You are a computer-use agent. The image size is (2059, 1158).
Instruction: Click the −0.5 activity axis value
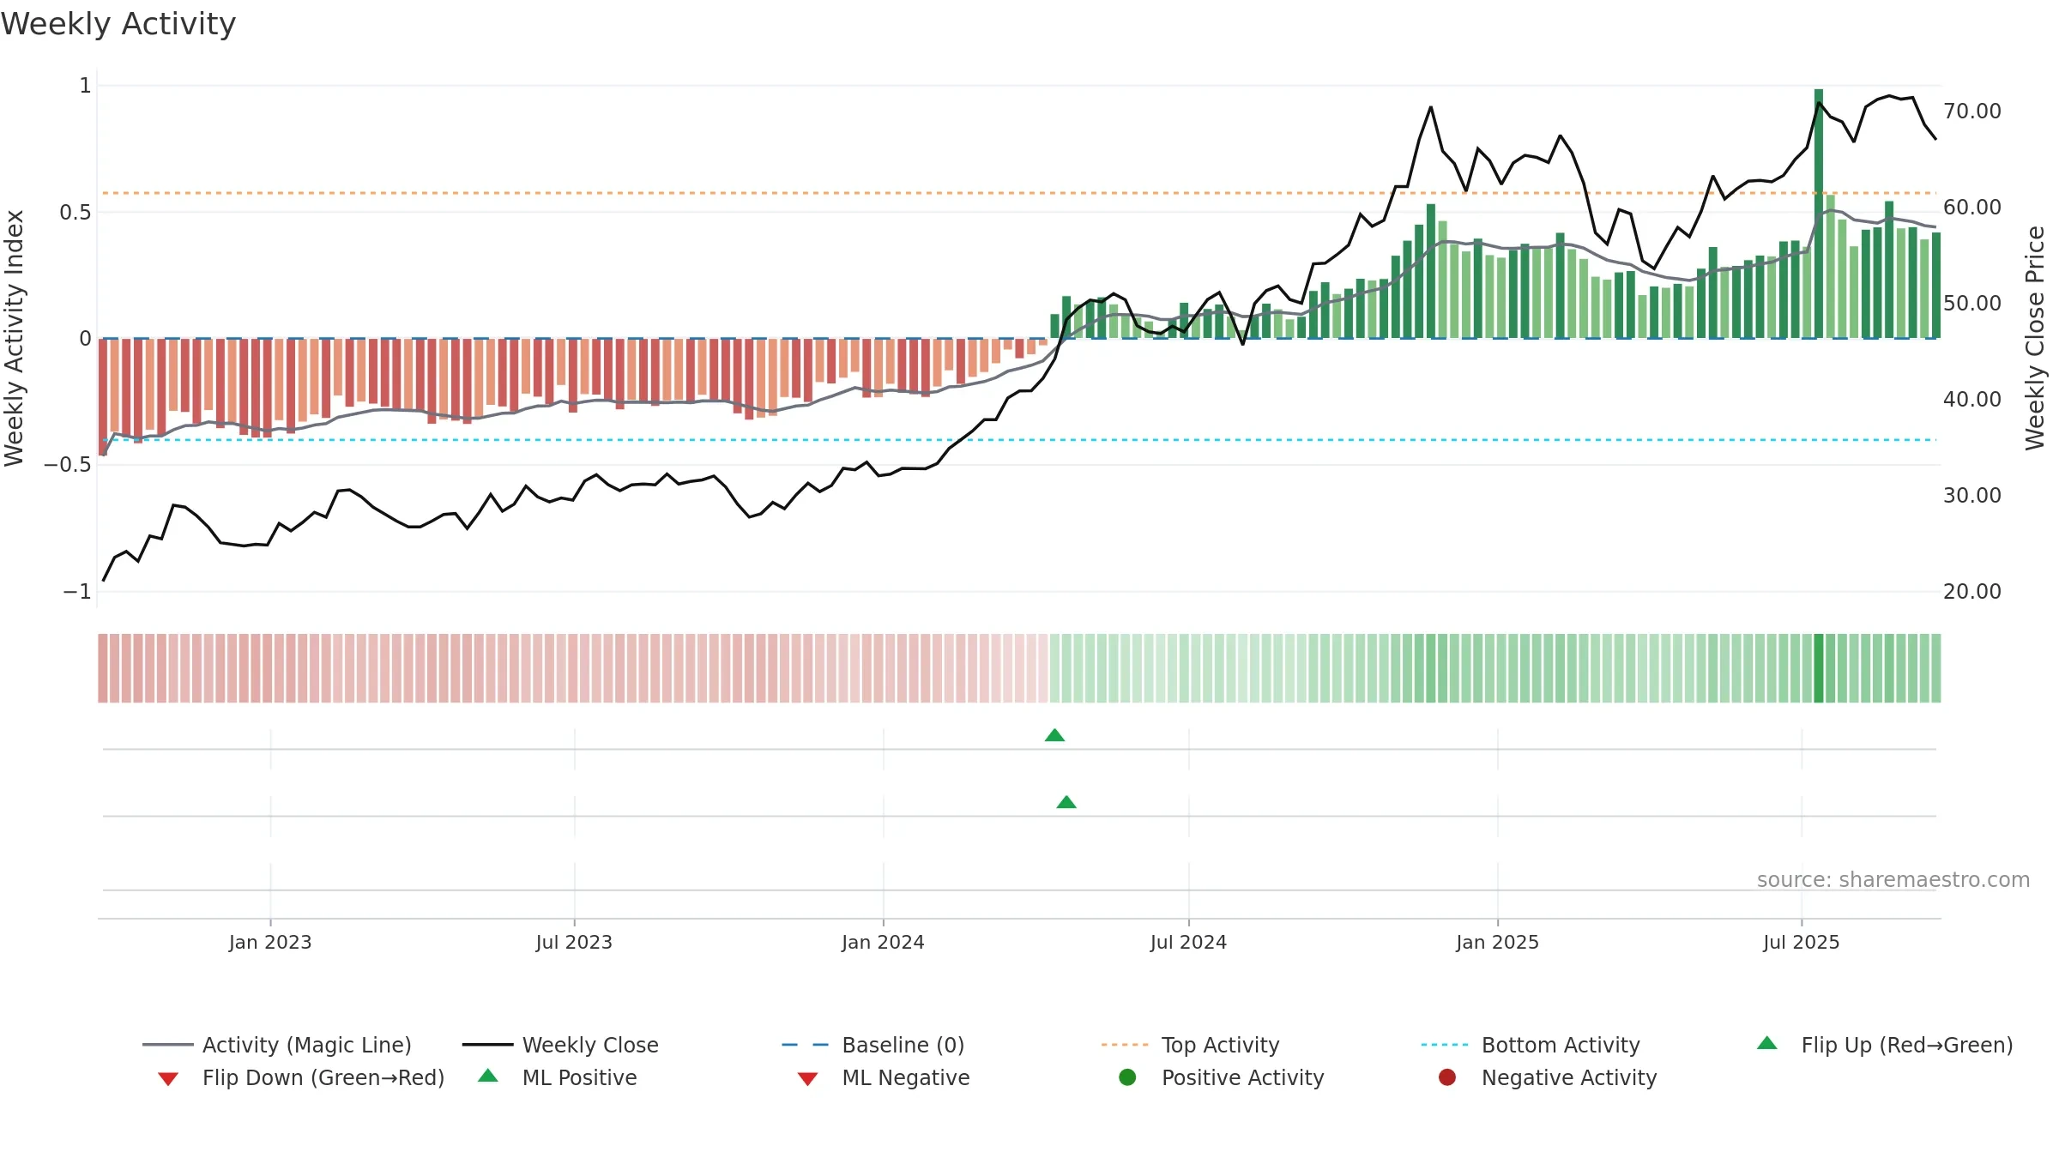click(68, 465)
